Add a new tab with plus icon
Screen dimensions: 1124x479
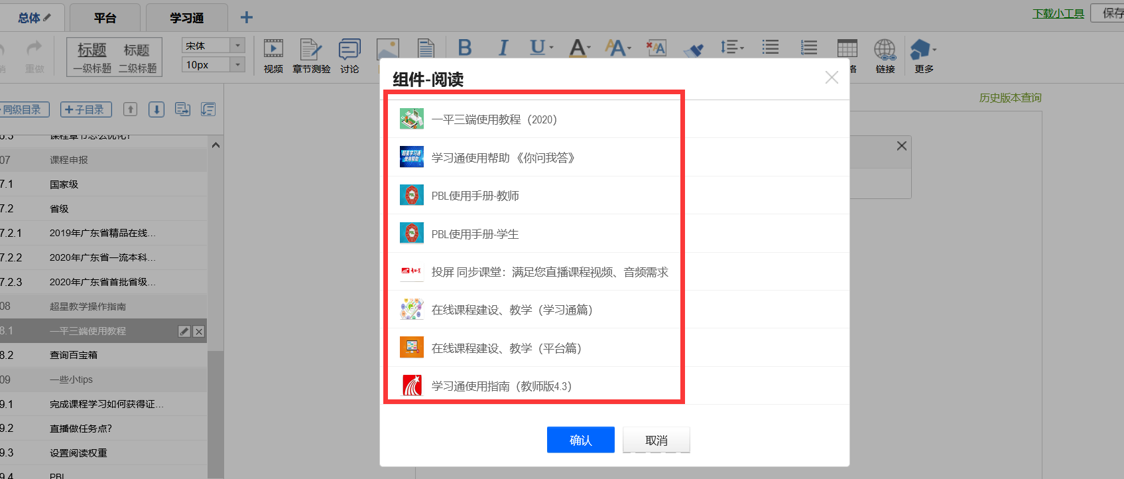coord(247,17)
